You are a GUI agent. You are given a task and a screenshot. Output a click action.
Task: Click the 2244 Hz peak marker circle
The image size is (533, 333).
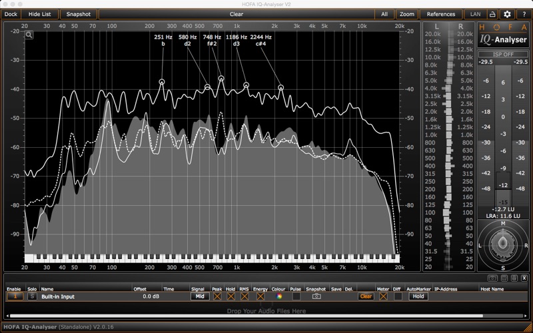point(280,87)
